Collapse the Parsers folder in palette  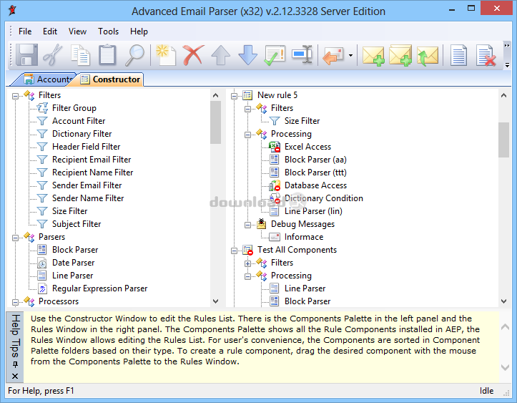point(15,238)
